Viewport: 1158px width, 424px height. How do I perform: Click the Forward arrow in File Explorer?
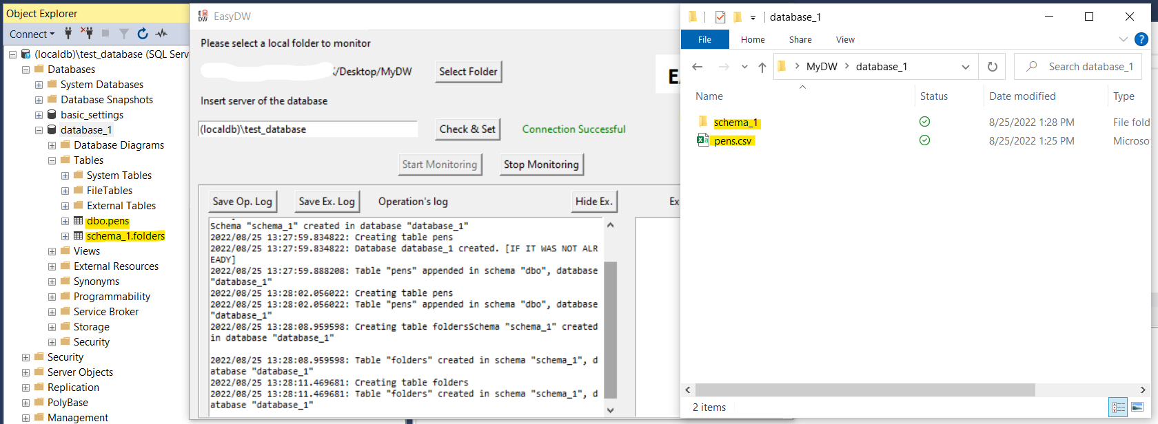(724, 67)
